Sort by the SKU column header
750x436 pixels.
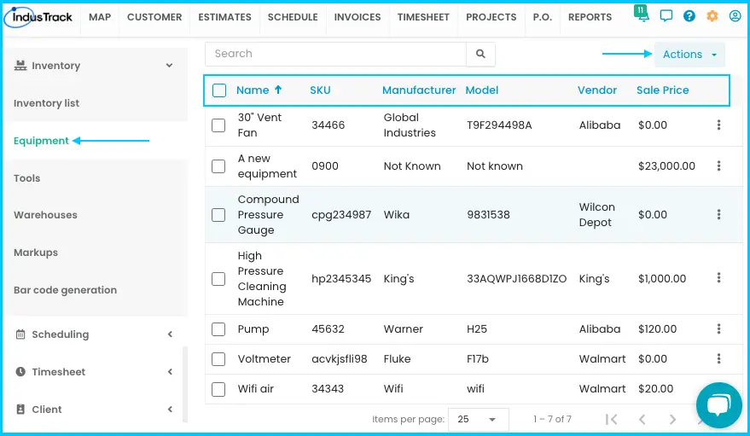320,90
